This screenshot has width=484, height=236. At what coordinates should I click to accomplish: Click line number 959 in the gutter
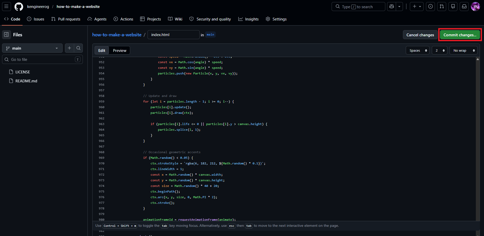102,102
